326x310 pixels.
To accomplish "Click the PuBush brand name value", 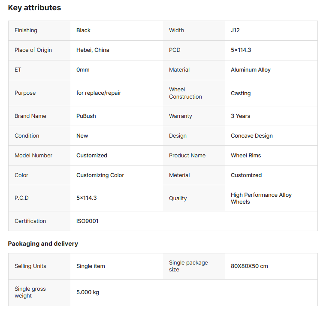I will click(86, 116).
